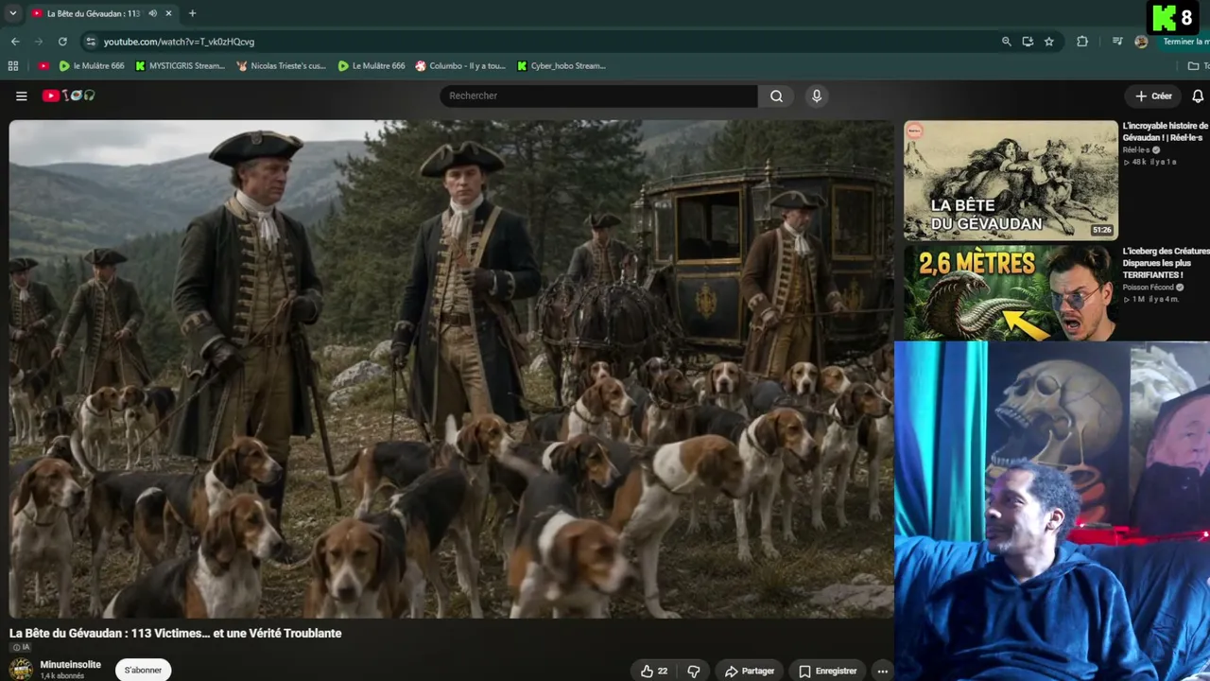Save video with the Enregistrer button
This screenshot has height=681, width=1210.
click(827, 671)
